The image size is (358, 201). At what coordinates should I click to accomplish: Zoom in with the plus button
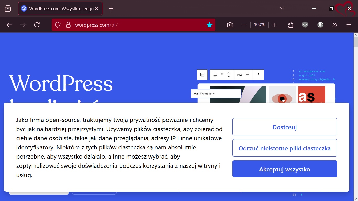click(274, 25)
